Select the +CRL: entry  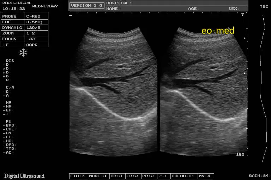[x=10, y=129]
